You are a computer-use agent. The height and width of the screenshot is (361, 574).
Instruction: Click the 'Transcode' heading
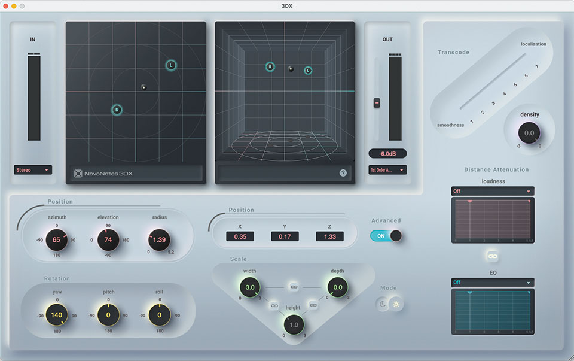[453, 53]
